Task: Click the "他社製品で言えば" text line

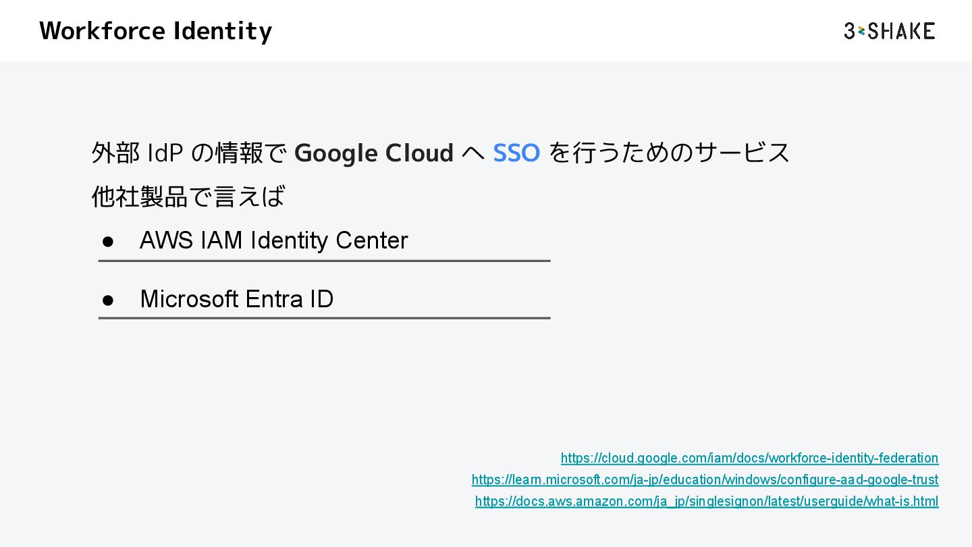Action: tap(188, 197)
